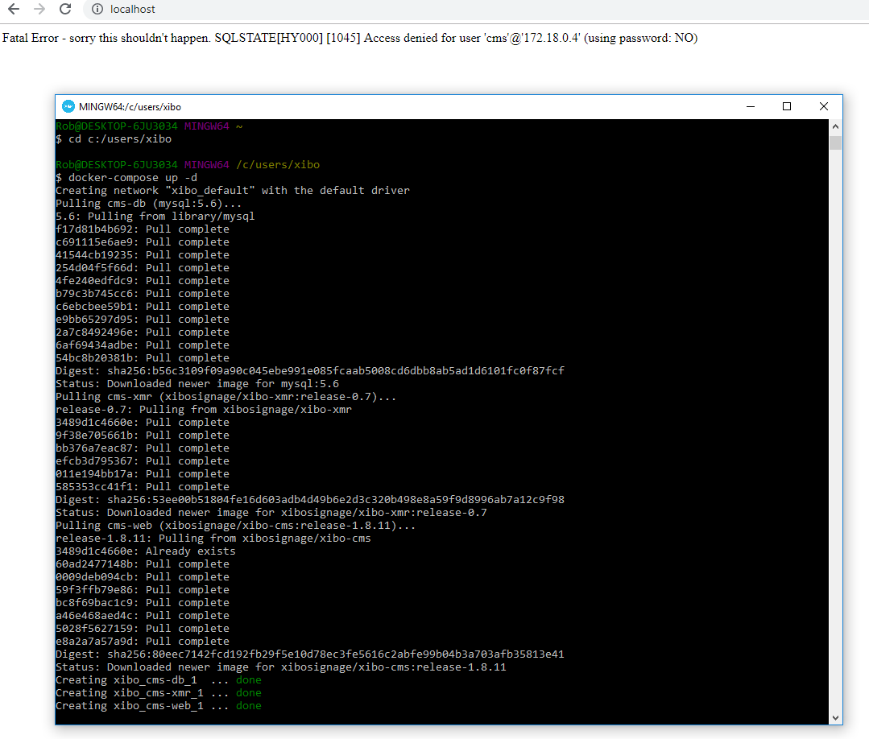This screenshot has width=869, height=739.
Task: Click '3489d1c4660e: Already exists' line
Action: pos(146,551)
